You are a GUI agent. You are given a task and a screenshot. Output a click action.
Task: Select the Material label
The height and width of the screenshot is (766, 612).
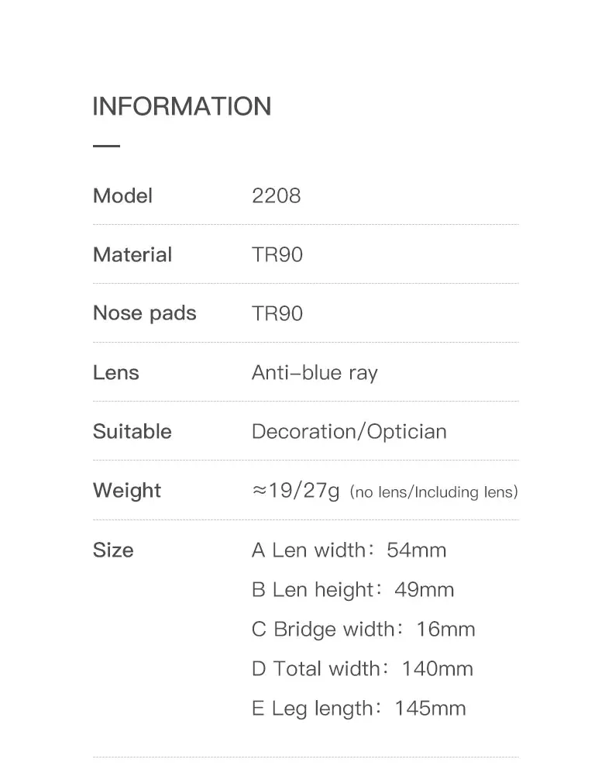click(132, 254)
